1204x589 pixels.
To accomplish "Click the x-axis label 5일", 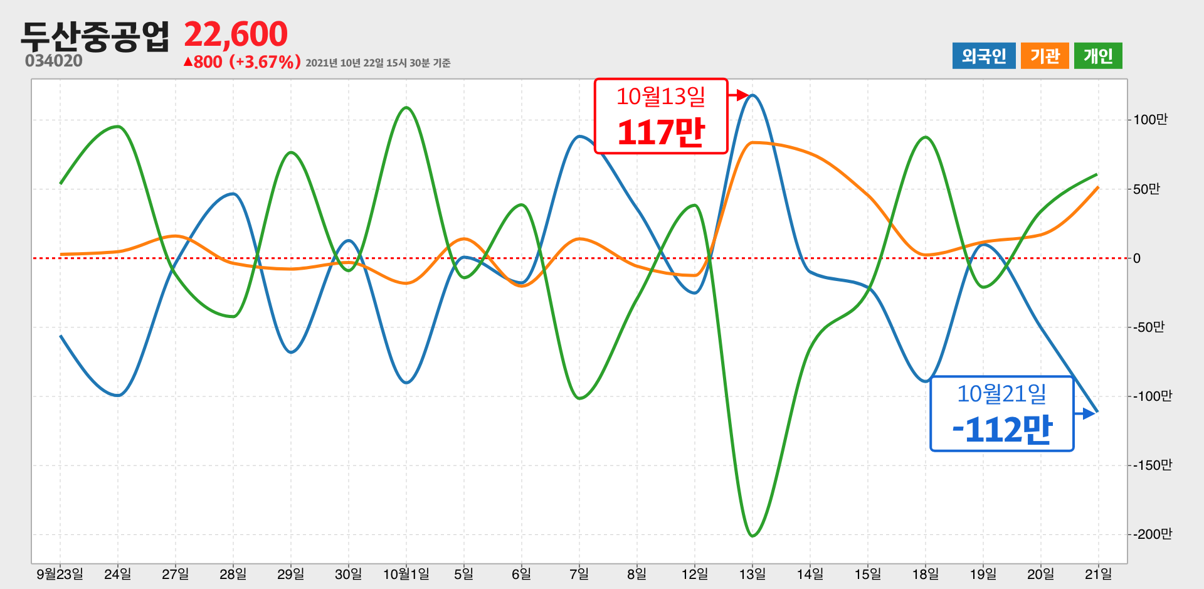I will point(464,574).
